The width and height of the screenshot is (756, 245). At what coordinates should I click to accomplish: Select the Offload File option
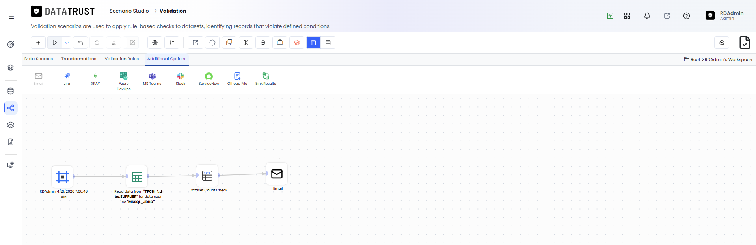[x=237, y=79]
